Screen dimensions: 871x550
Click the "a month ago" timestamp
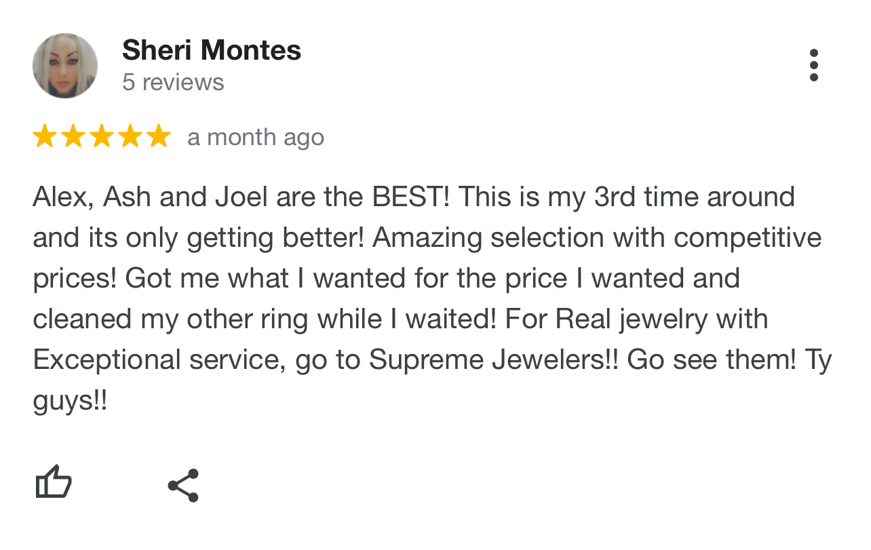point(256,137)
